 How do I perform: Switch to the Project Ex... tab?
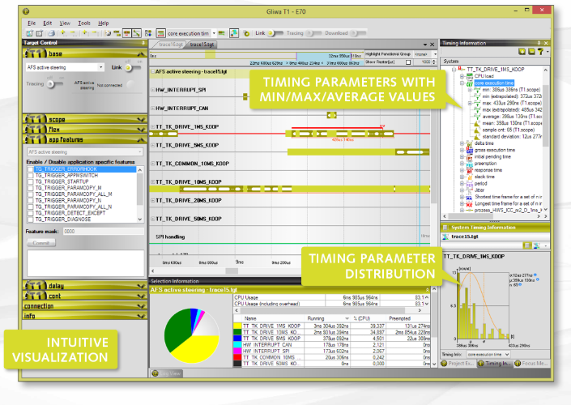tap(458, 364)
